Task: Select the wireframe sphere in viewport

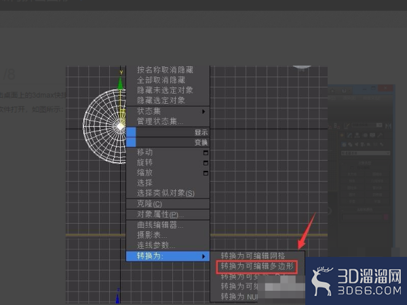Action: coord(104,126)
